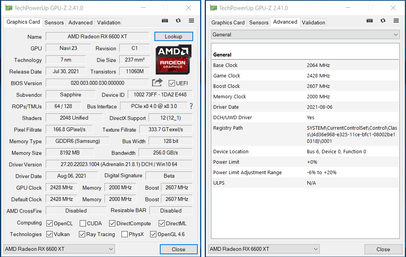Toggle the UEFI checkbox
Screen dimensions: 406x257
pyautogui.click(x=171, y=83)
